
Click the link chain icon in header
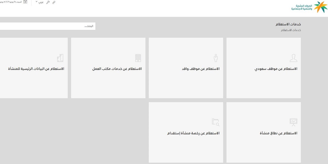(54, 2)
